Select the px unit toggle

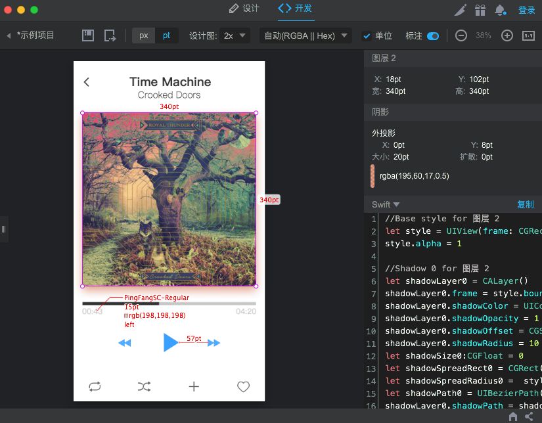(x=144, y=35)
